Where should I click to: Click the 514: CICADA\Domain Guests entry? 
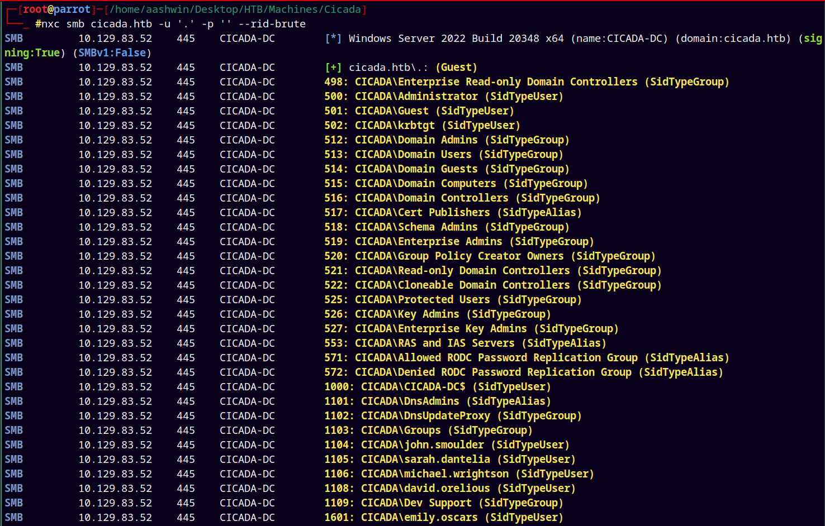click(x=447, y=169)
